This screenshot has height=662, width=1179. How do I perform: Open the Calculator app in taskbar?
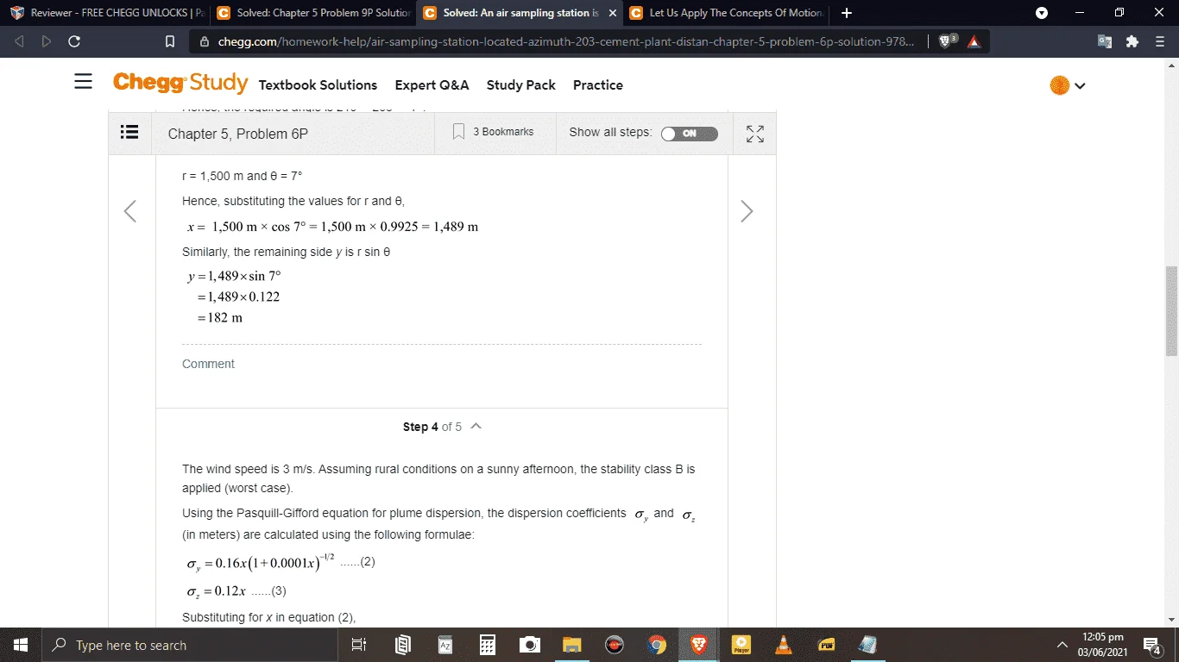488,645
